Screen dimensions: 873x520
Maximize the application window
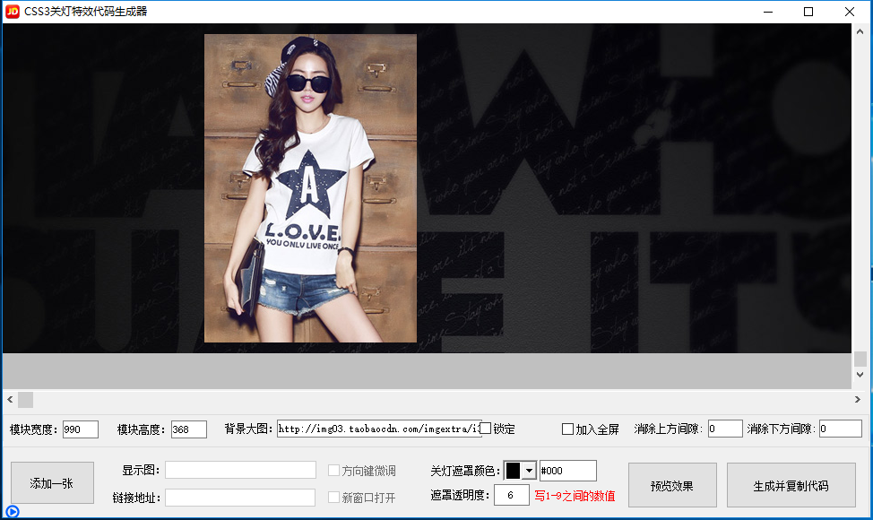point(808,12)
